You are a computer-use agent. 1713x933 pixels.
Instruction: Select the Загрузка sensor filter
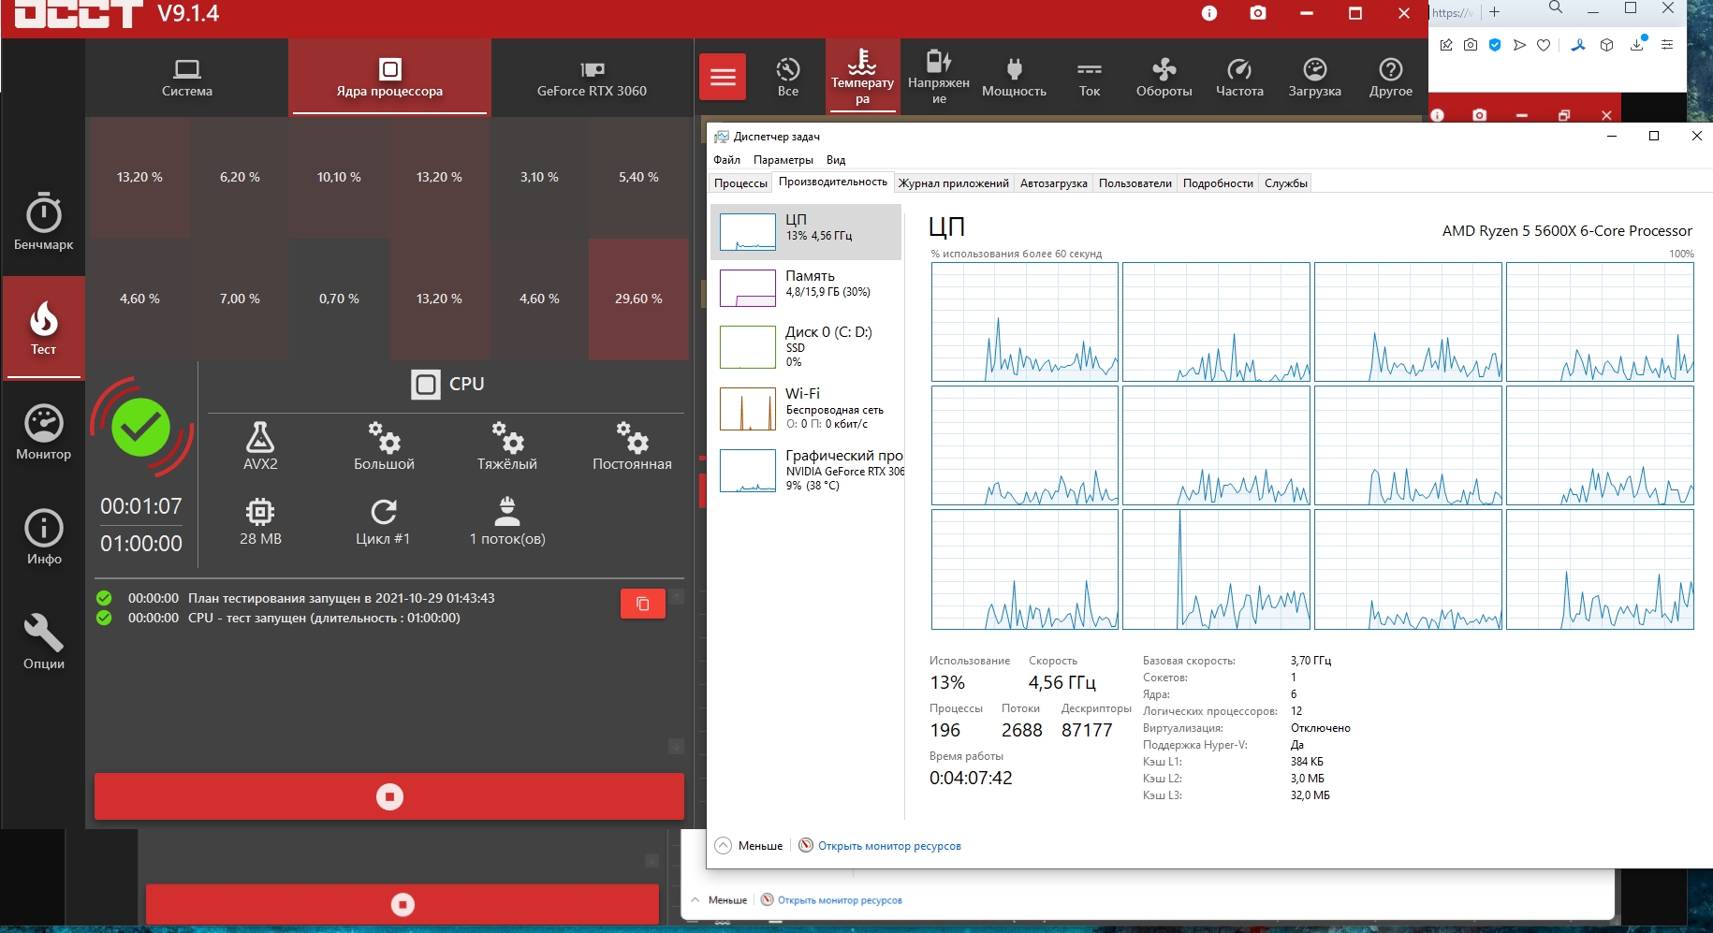1315,77
